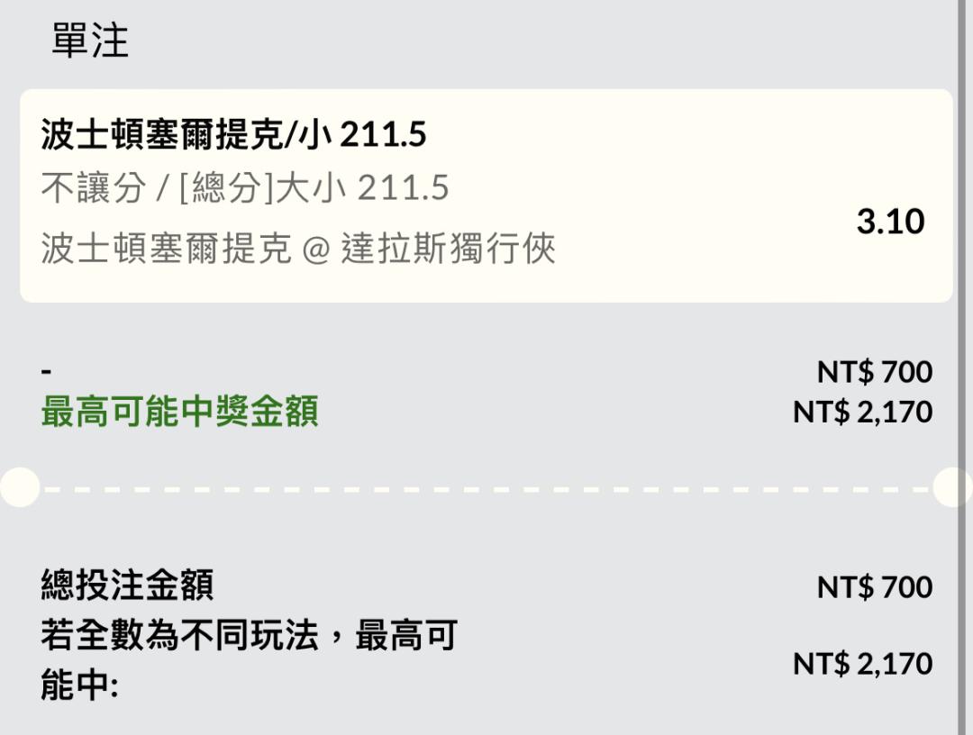Click the vertical scrollbar on right edge

962,367
